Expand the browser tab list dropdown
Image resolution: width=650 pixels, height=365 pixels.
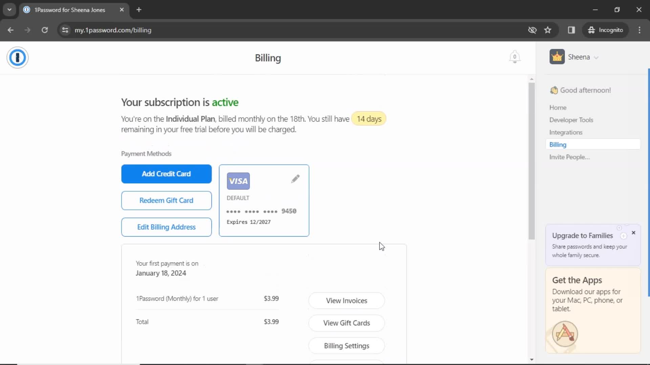[x=9, y=9]
